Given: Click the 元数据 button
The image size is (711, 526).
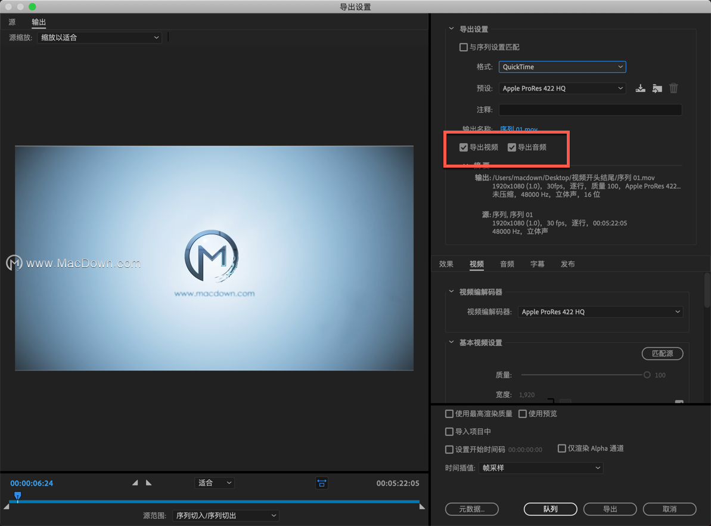Looking at the screenshot, I should click(x=472, y=509).
